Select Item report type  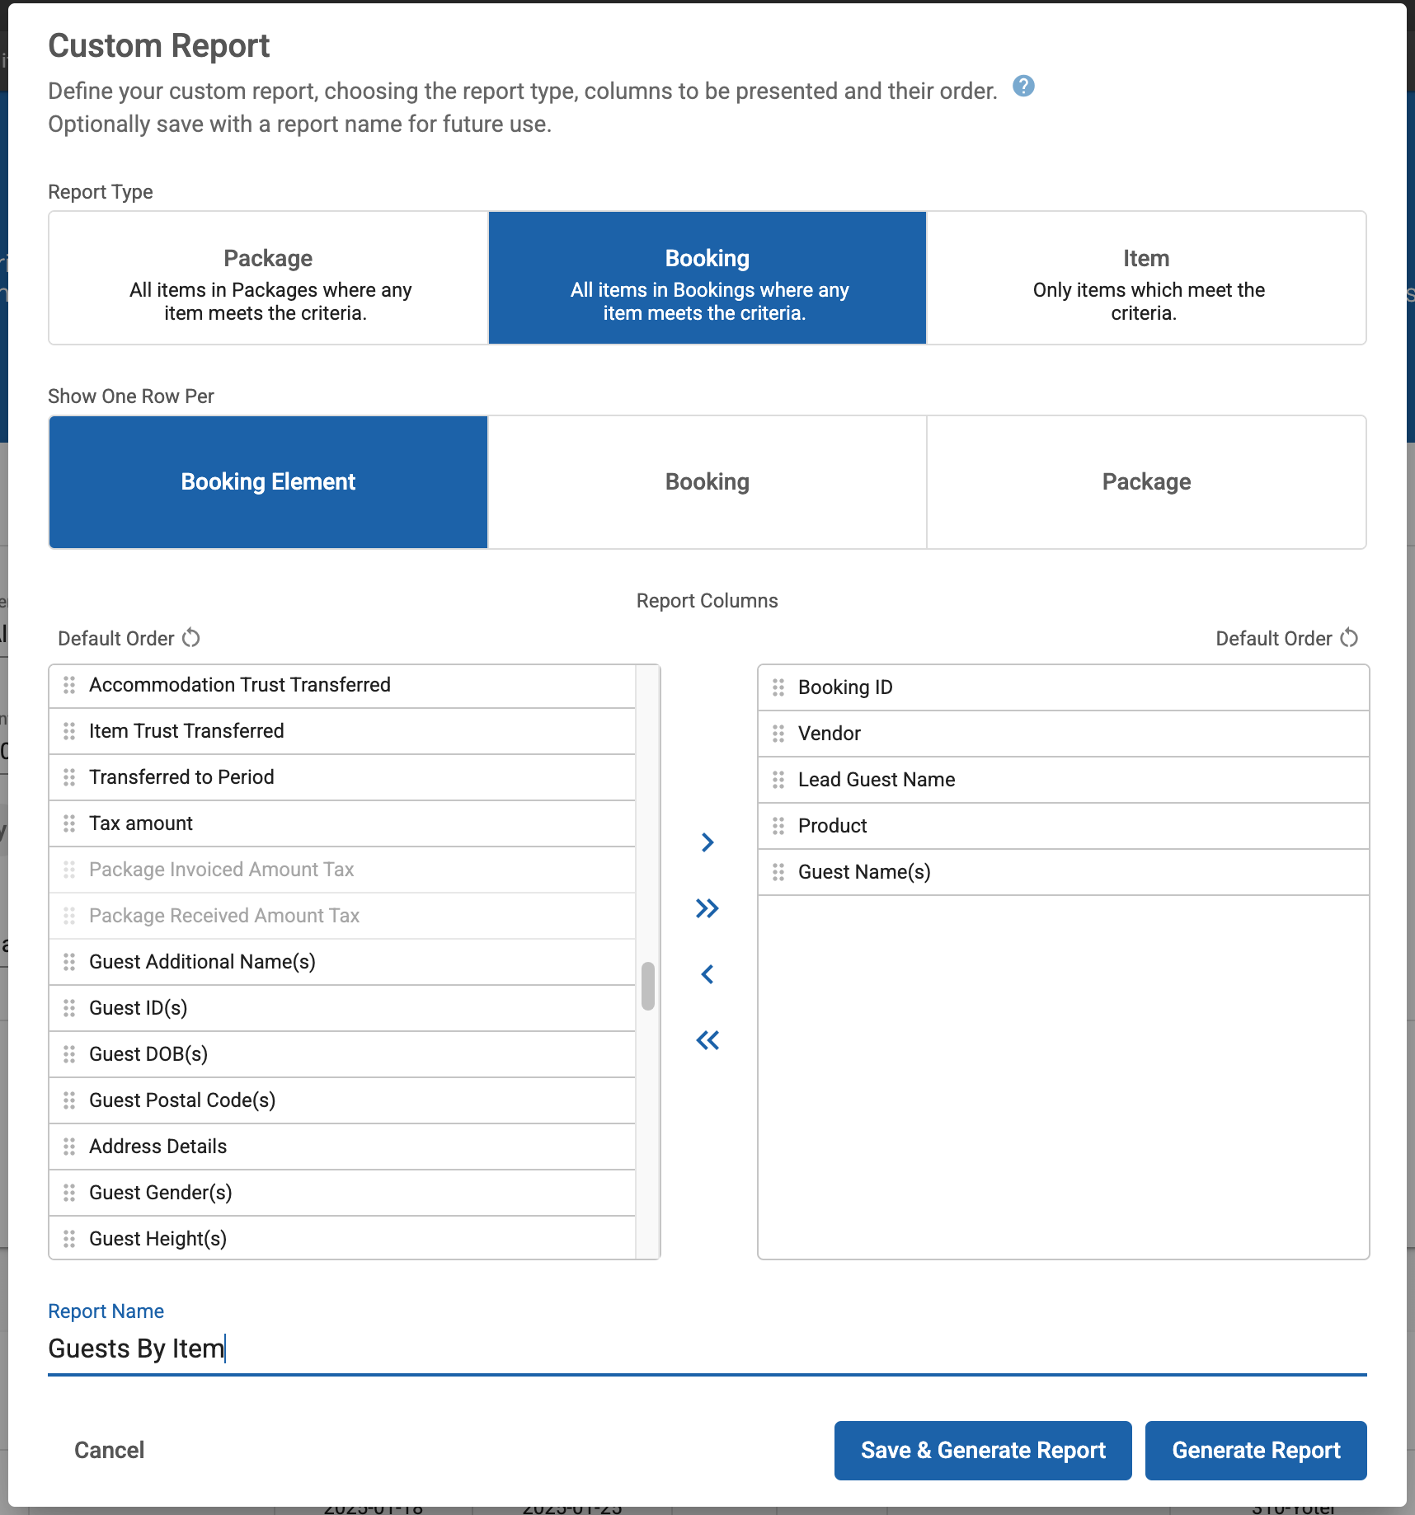[x=1146, y=278]
